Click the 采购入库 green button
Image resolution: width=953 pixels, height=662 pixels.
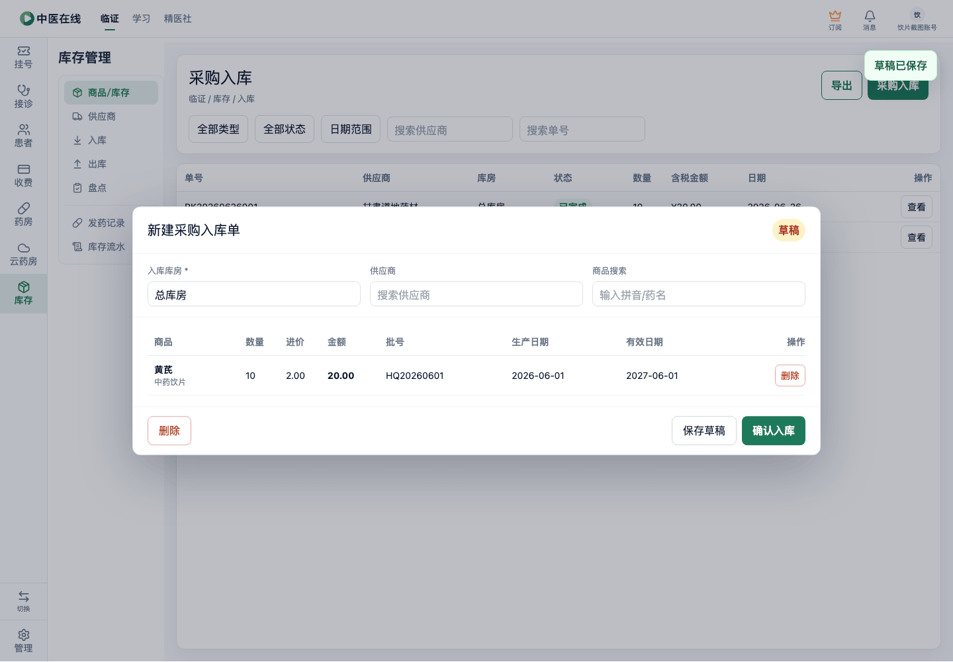click(x=898, y=89)
